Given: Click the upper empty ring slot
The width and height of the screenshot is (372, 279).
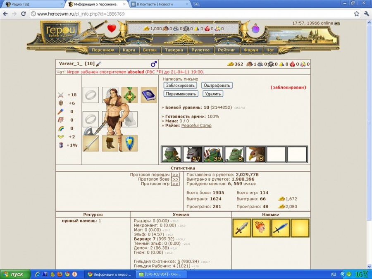Looking at the screenshot, I should (x=91, y=95).
